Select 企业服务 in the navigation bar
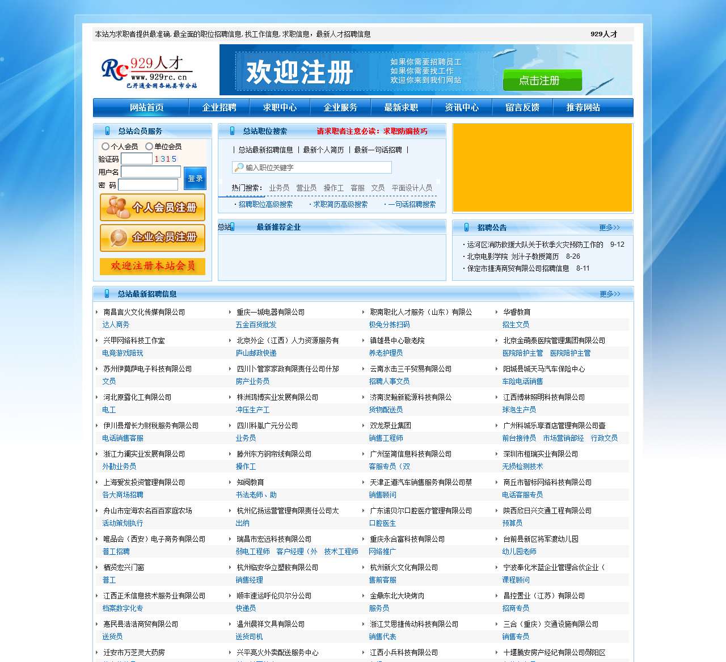The width and height of the screenshot is (726, 662). coord(340,108)
